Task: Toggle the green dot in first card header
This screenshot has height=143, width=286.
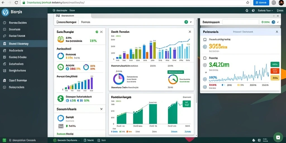Action: [x=97, y=32]
